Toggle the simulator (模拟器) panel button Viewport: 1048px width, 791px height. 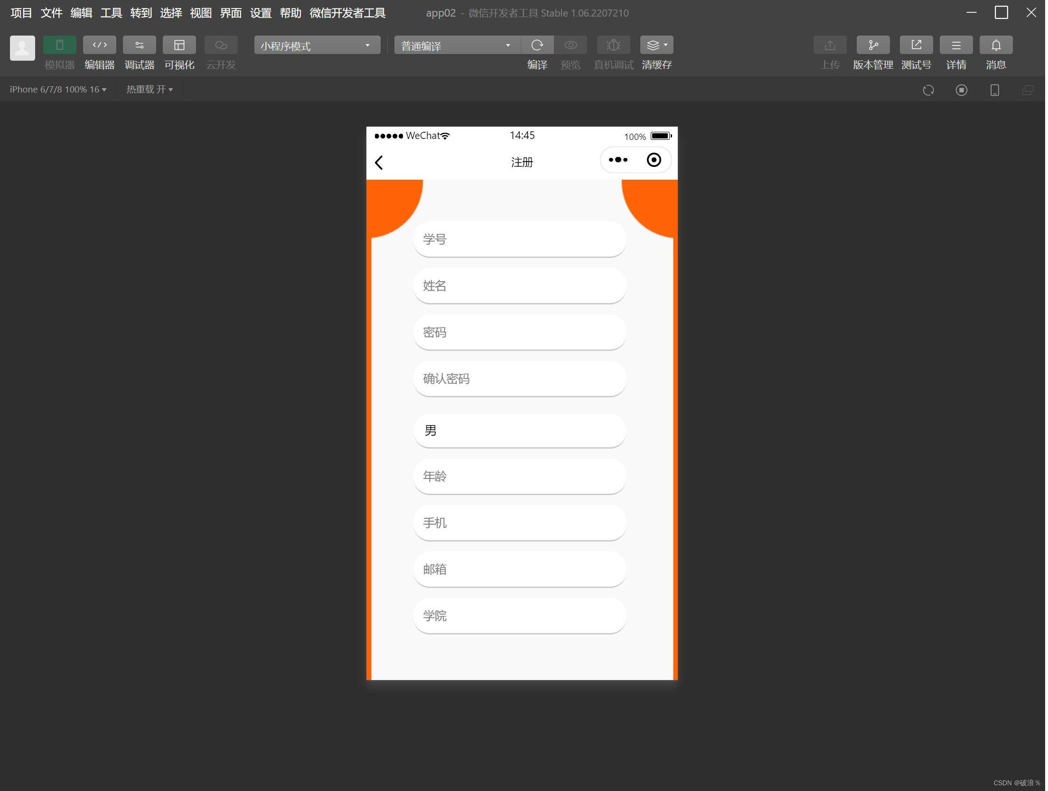tap(59, 45)
